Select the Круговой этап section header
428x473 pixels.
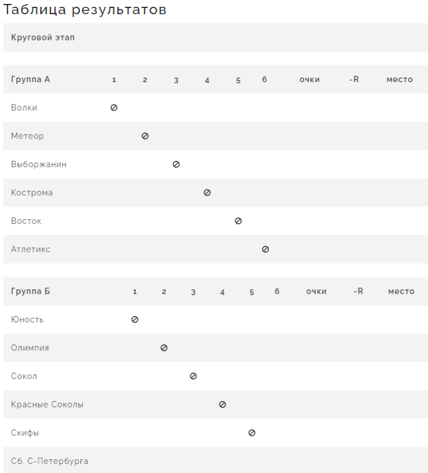pyautogui.click(x=43, y=38)
